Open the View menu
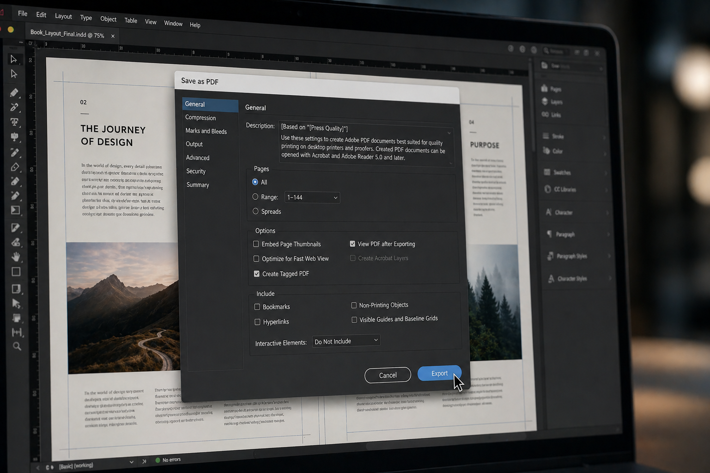Image resolution: width=710 pixels, height=473 pixels. tap(151, 22)
